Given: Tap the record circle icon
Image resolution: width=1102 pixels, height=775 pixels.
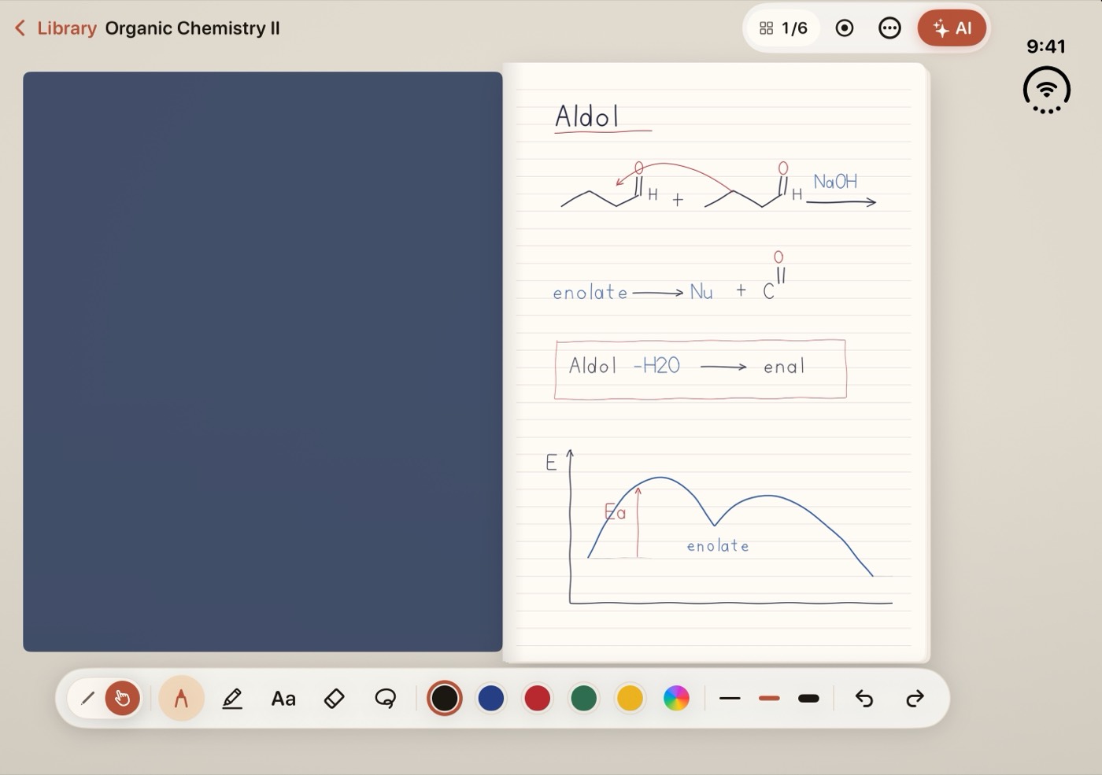Looking at the screenshot, I should (845, 28).
